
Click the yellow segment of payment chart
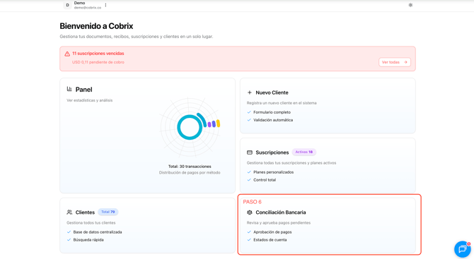(218, 124)
